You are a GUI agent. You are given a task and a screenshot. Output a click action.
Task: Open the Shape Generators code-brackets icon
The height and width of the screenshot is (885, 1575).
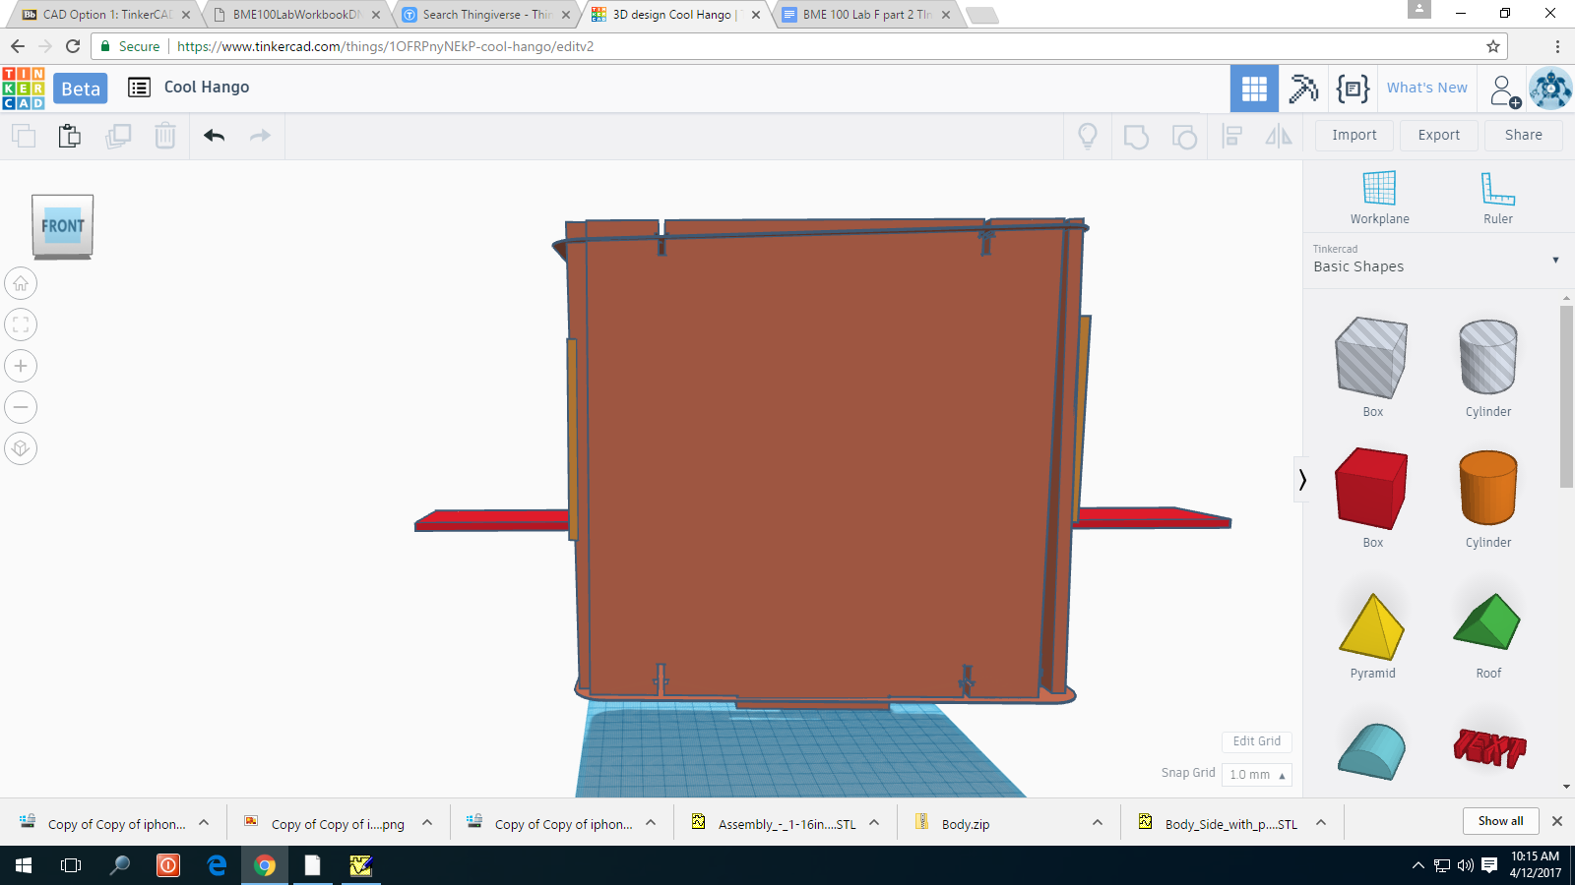(x=1353, y=88)
